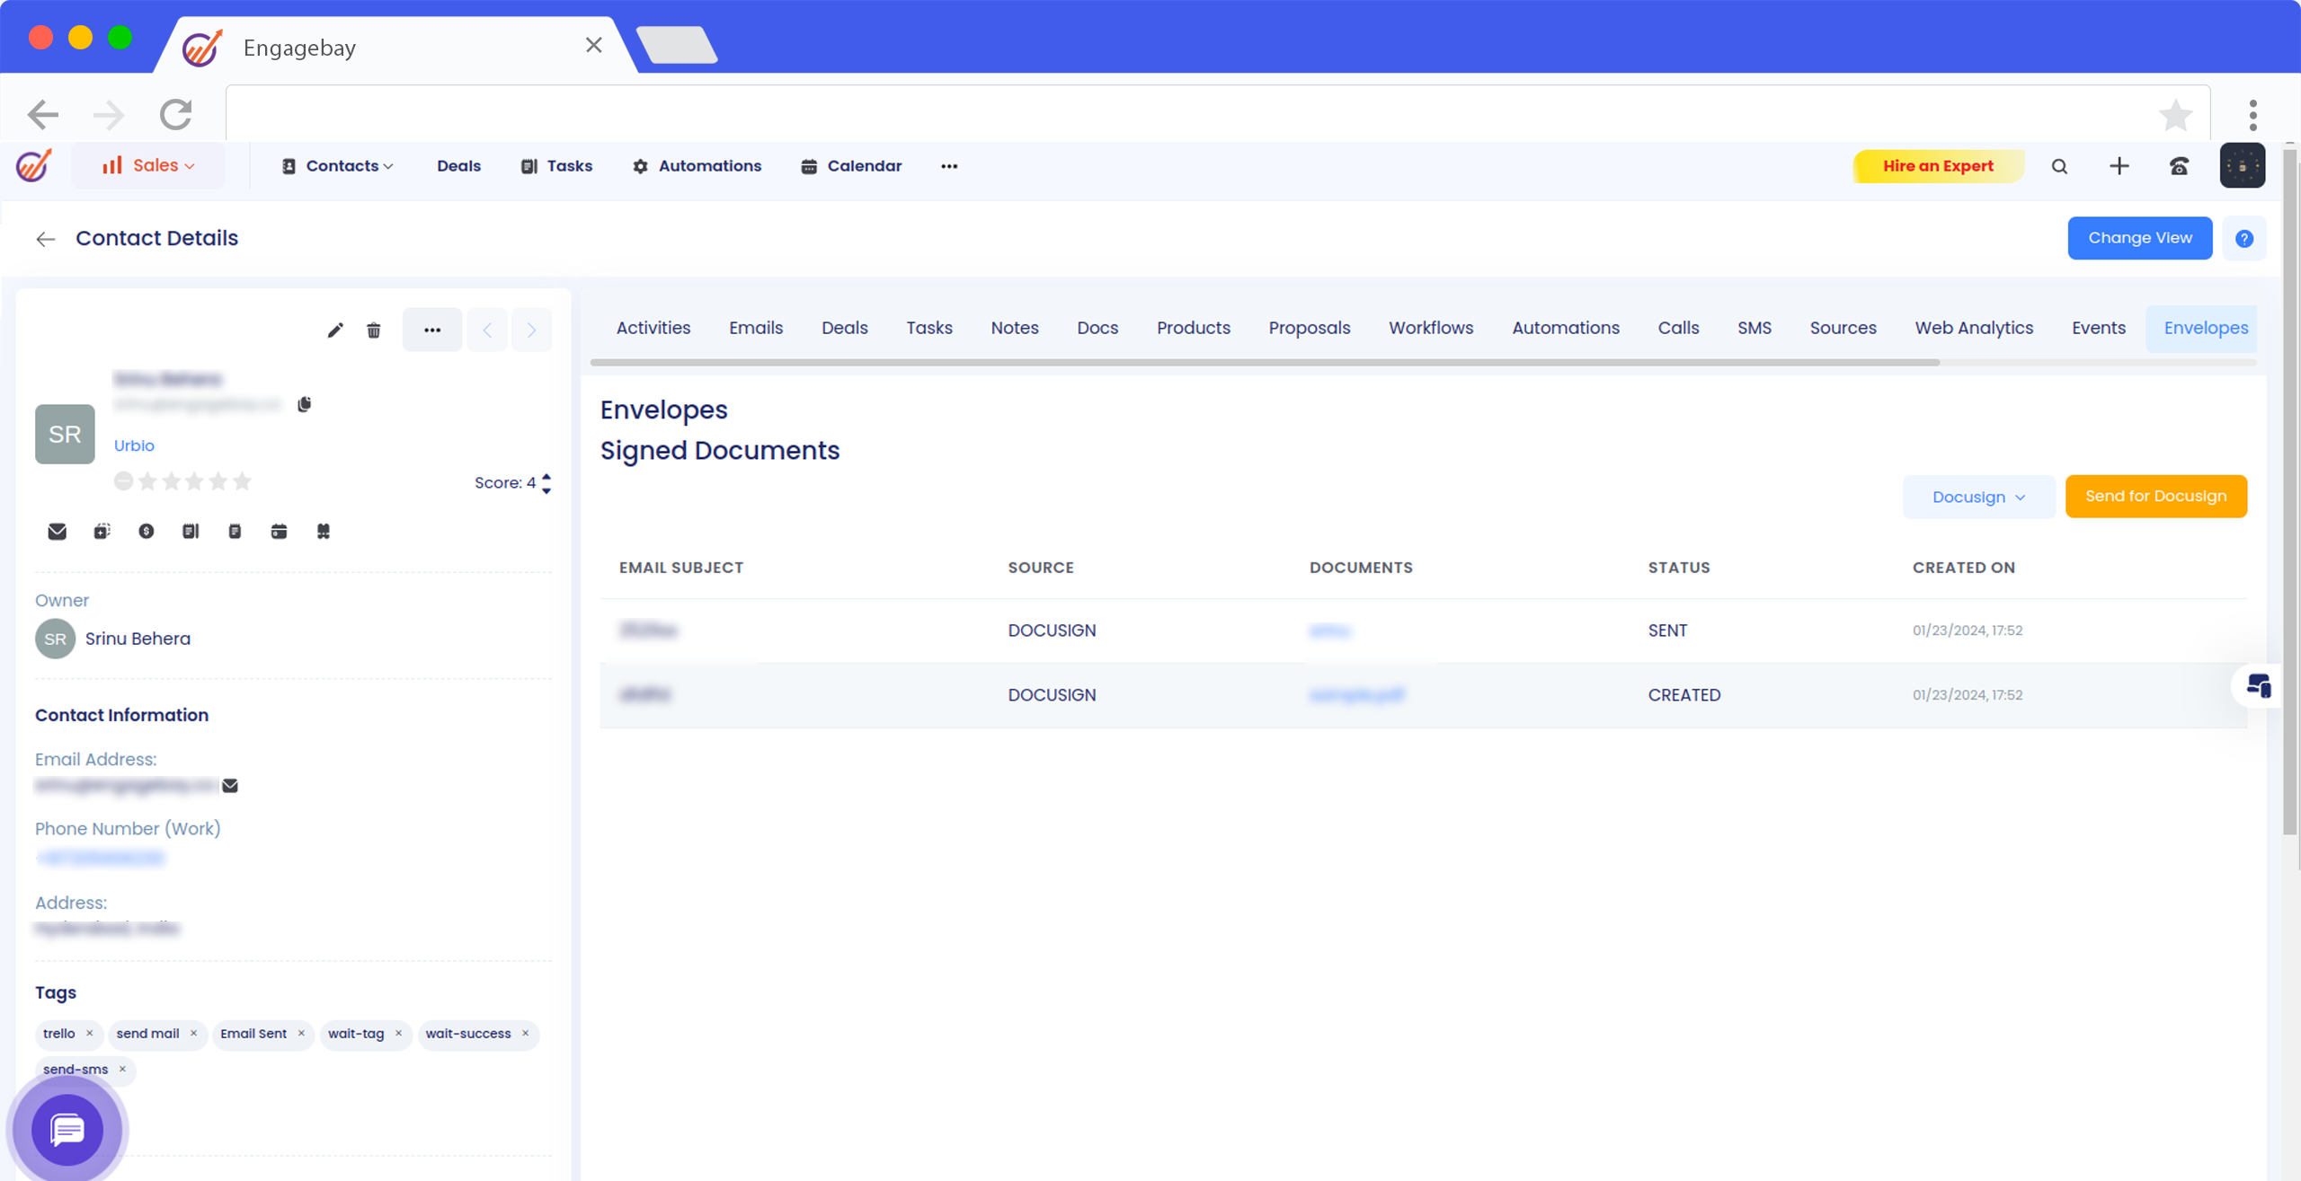Open the purple live chat bubble
Image resolution: width=2301 pixels, height=1181 pixels.
(x=67, y=1129)
